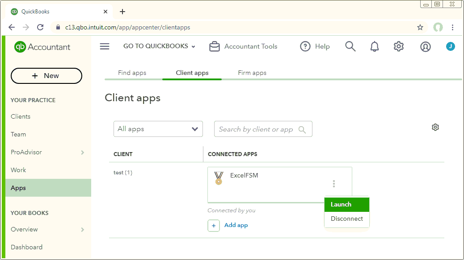Open the ExcelFSM three-dot options menu
464x260 pixels.
click(334, 184)
